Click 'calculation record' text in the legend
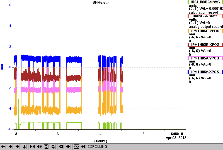The height and width of the screenshot is (150, 223). 203,12
